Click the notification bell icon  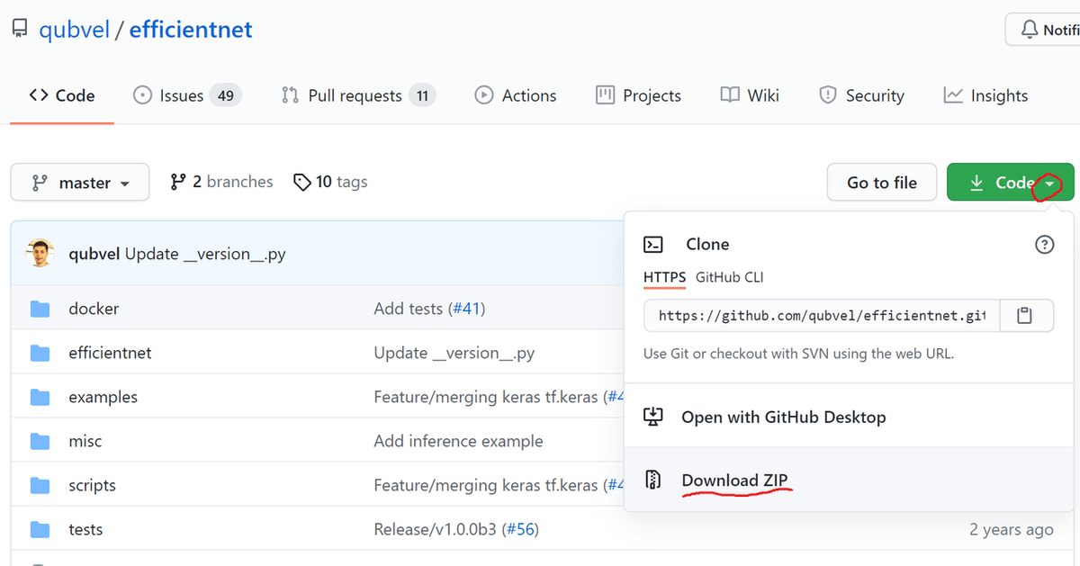(1029, 28)
